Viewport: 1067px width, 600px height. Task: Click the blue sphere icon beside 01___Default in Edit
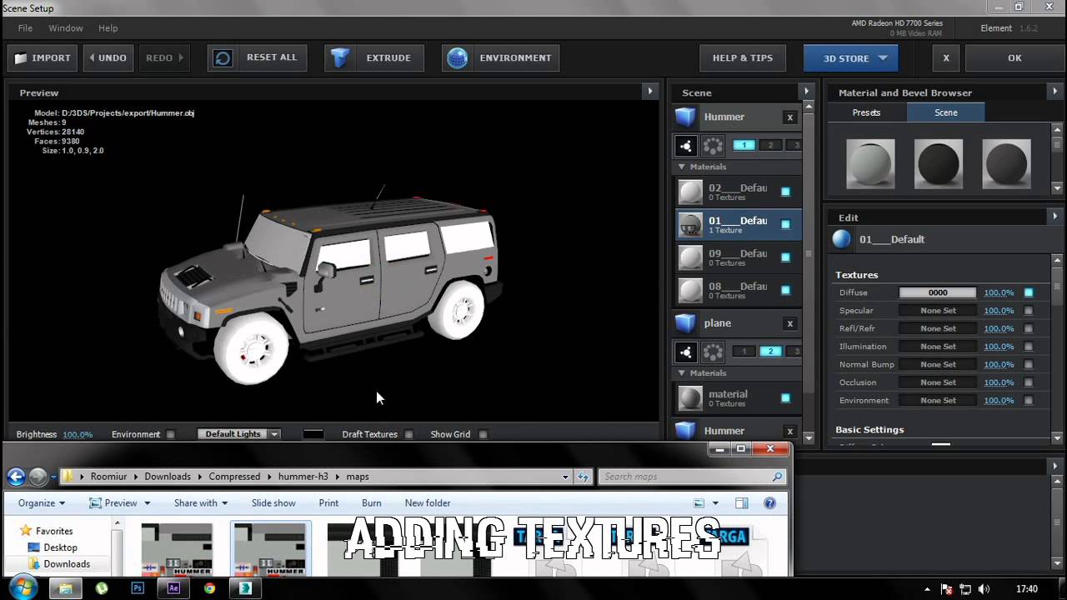(x=842, y=240)
